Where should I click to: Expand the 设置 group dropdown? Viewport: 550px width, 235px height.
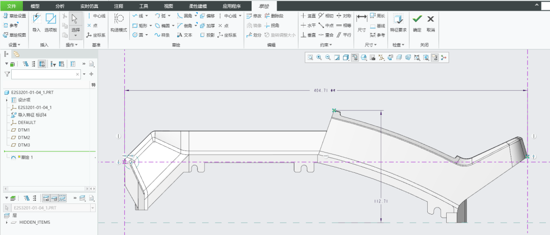tap(14, 45)
